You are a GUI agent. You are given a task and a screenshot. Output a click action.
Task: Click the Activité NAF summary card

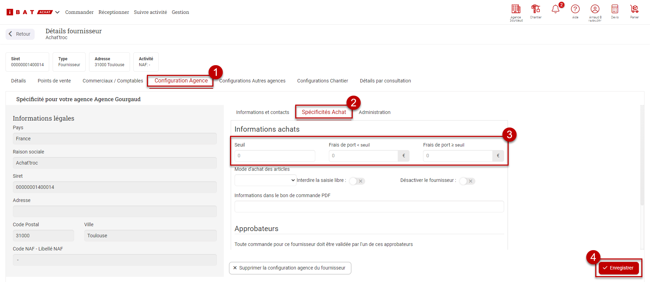point(146,62)
